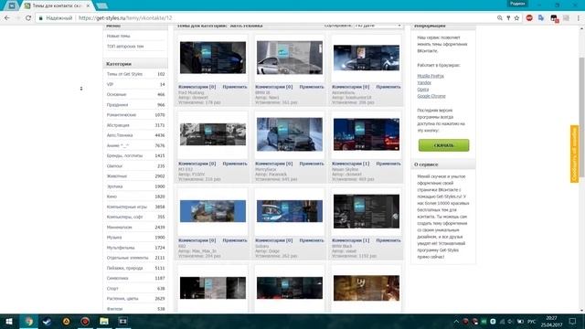The height and width of the screenshot is (329, 585).
Task: Click the green 'СКАЧАТЬ' download button
Action: click(443, 145)
